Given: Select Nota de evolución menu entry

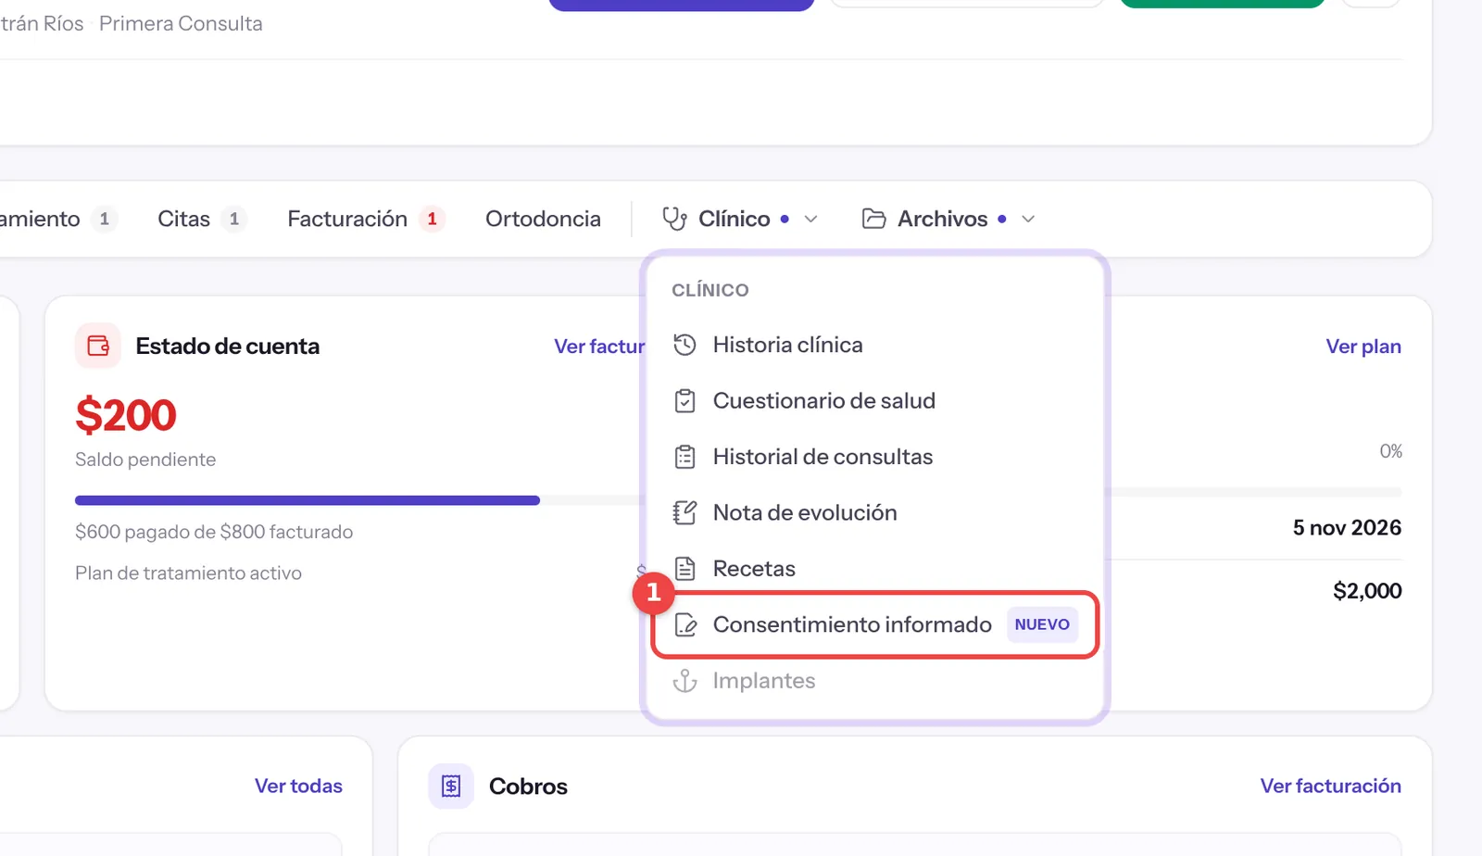Looking at the screenshot, I should pyautogui.click(x=874, y=512).
